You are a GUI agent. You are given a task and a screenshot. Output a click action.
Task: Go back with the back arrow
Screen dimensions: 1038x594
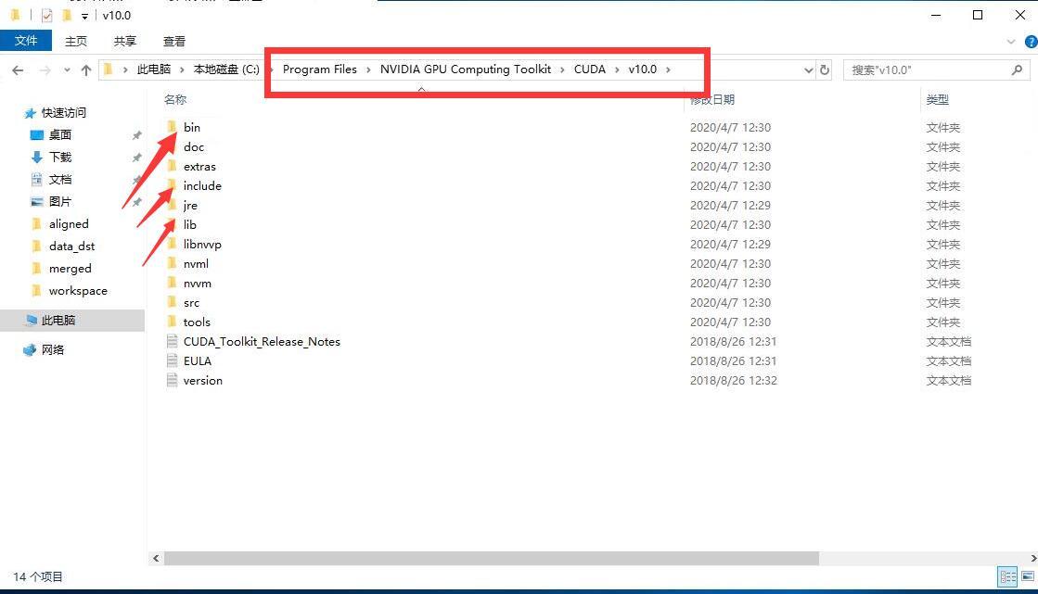click(x=18, y=70)
